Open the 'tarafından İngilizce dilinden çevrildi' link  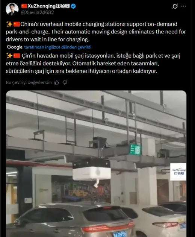57,47
